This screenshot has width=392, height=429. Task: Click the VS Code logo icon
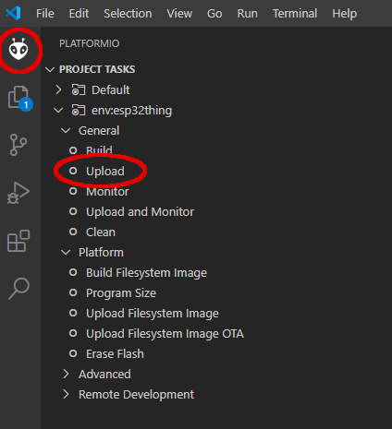pyautogui.click(x=13, y=13)
